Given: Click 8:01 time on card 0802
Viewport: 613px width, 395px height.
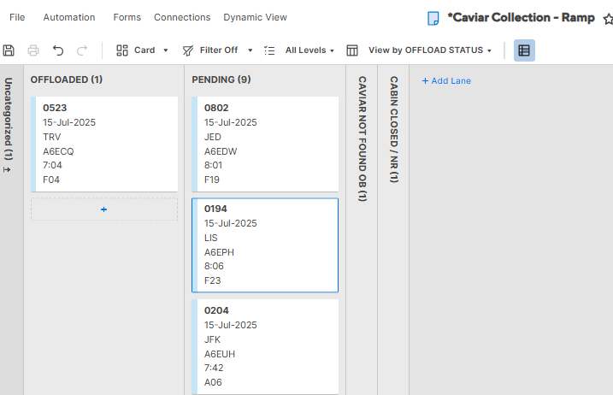Looking at the screenshot, I should [x=213, y=165].
